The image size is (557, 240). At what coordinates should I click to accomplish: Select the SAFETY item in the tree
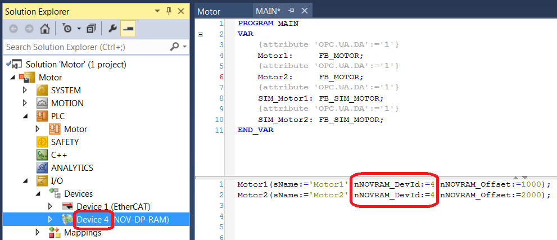tap(65, 142)
